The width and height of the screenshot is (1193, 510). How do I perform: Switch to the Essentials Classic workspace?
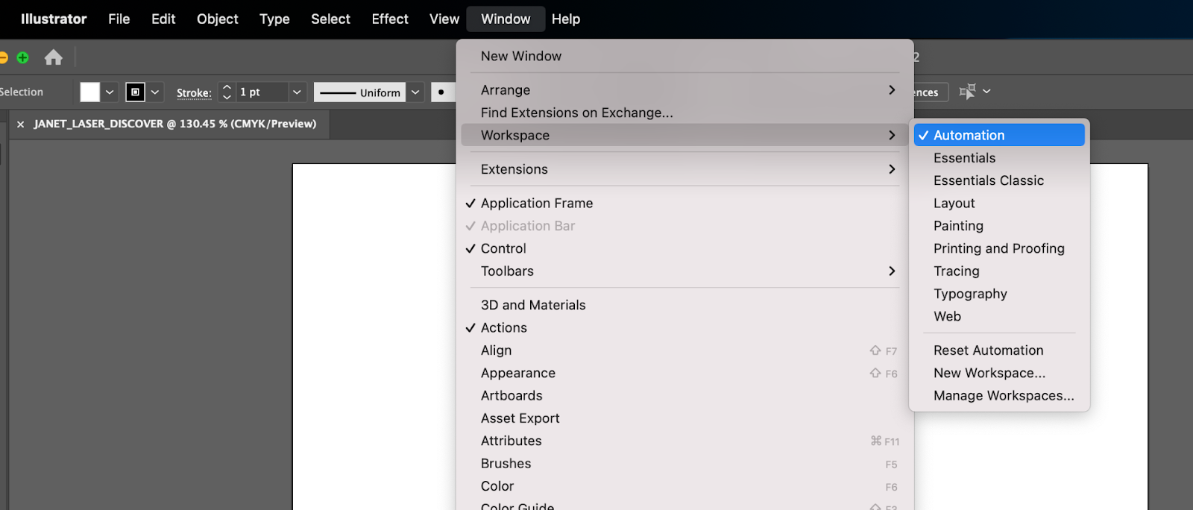pyautogui.click(x=999, y=180)
